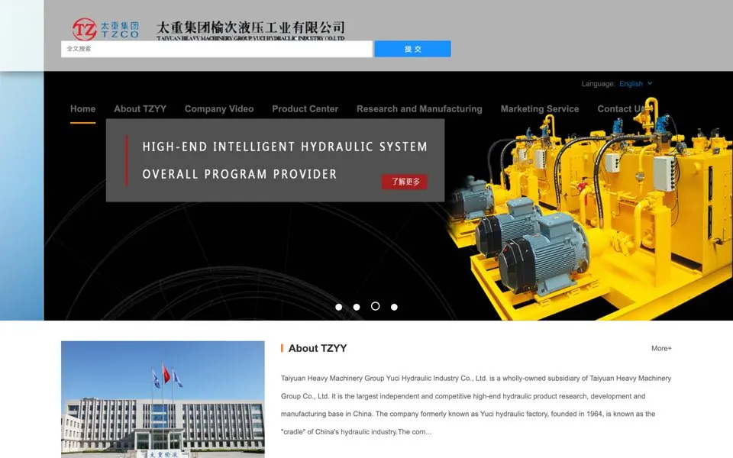Select the third highlighted carousel dot
This screenshot has height=458, width=733.
[375, 306]
